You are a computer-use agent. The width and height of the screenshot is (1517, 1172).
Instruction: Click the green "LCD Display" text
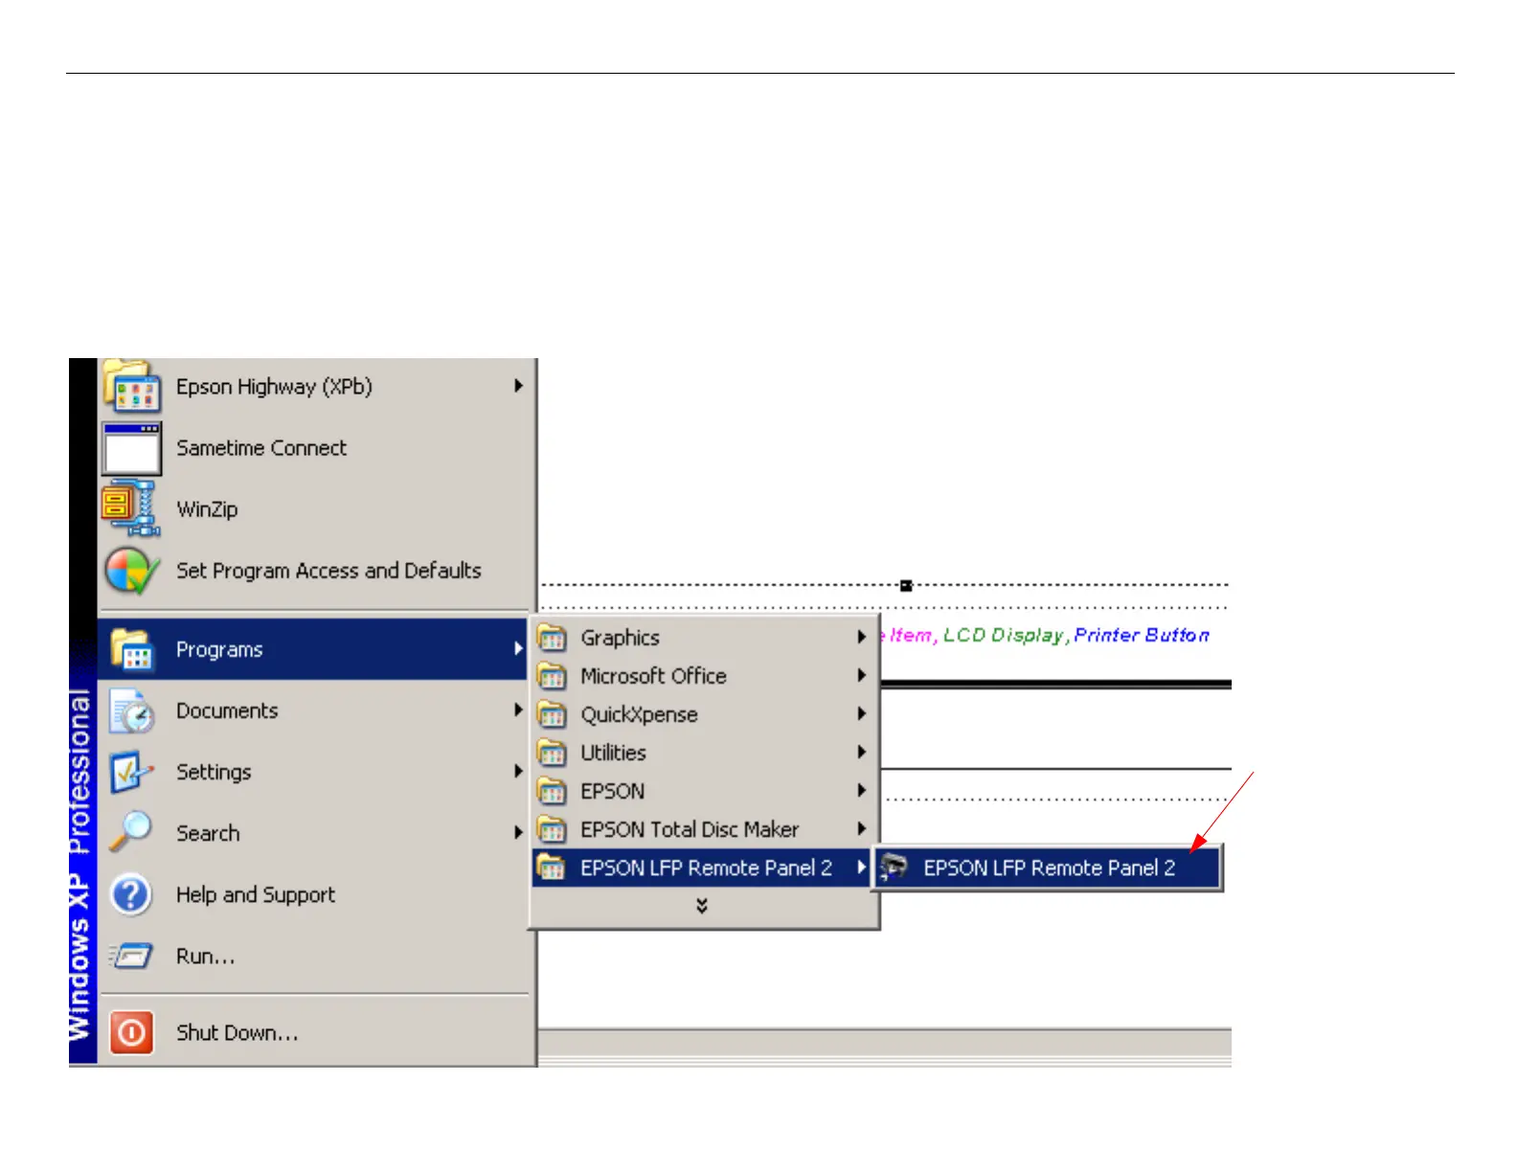coord(1004,636)
